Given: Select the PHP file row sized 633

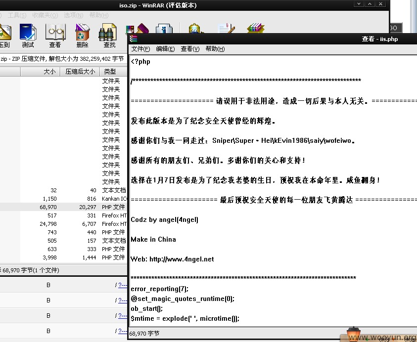Looking at the screenshot, I should pos(63,249).
